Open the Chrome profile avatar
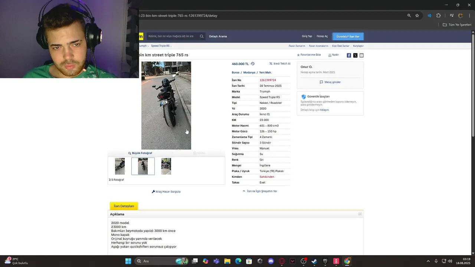 click(461, 16)
